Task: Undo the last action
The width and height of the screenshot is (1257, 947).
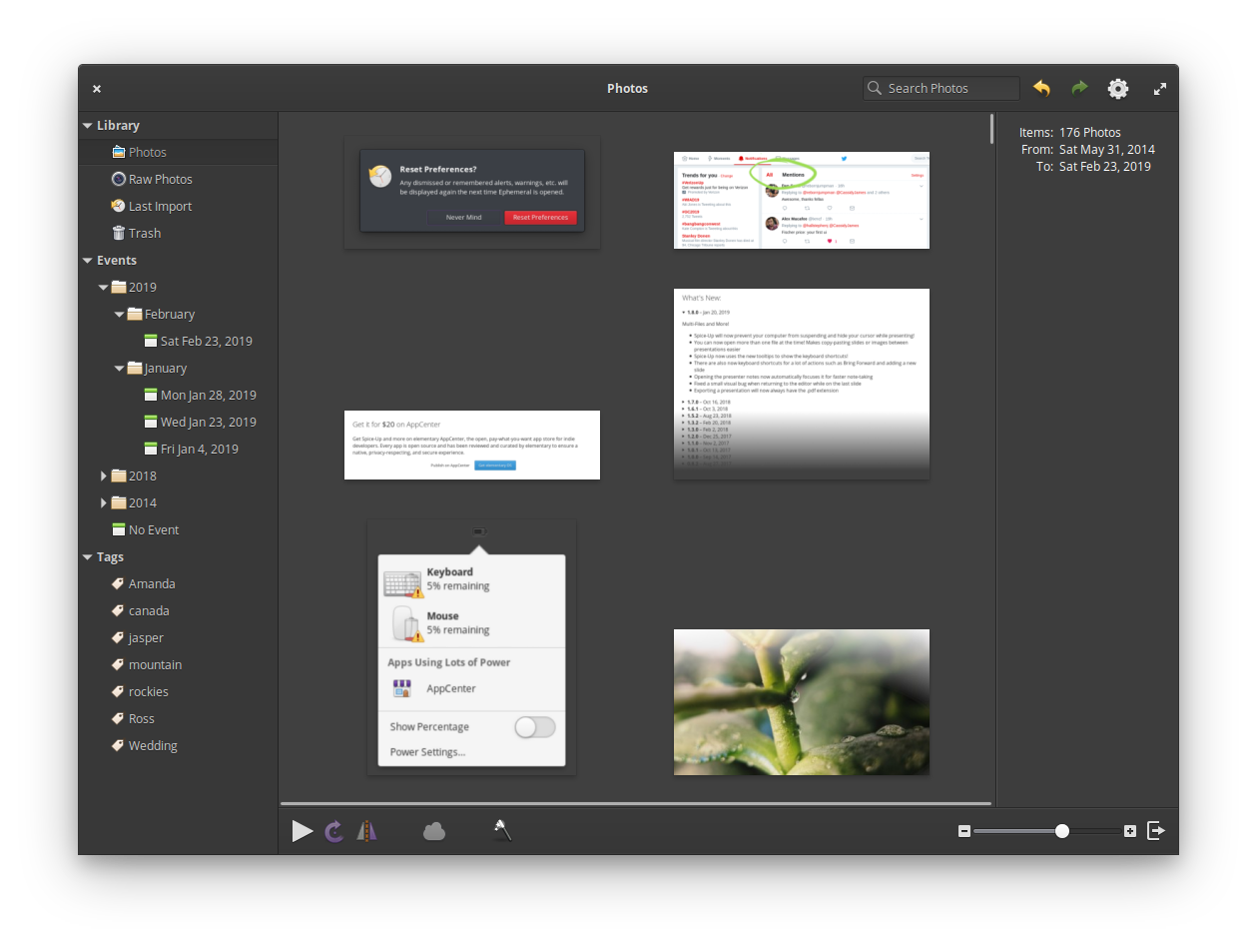Action: click(x=1041, y=88)
